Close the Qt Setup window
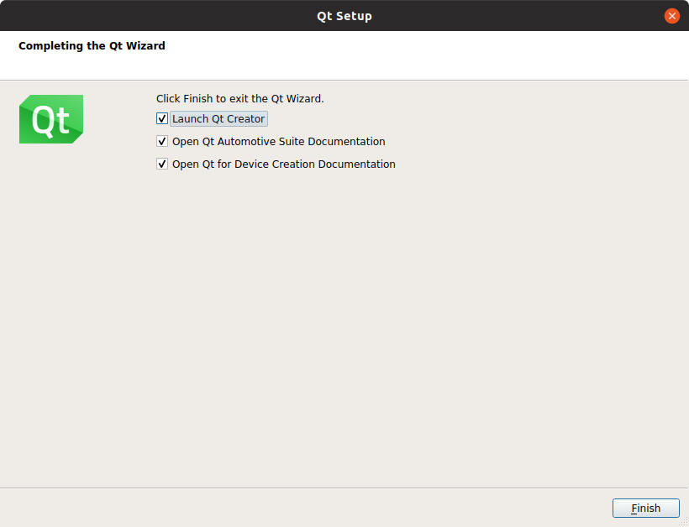689x527 pixels. coord(671,16)
